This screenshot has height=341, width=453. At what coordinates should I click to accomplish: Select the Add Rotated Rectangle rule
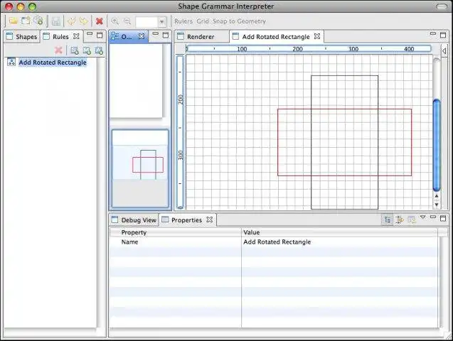point(53,63)
